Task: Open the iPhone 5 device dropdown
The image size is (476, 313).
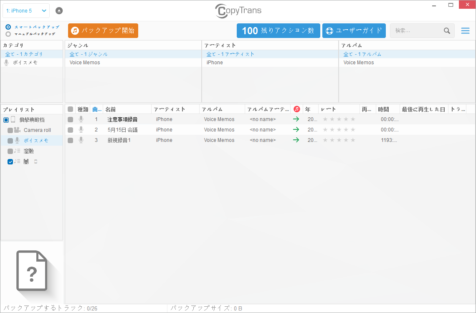Action: tap(26, 10)
